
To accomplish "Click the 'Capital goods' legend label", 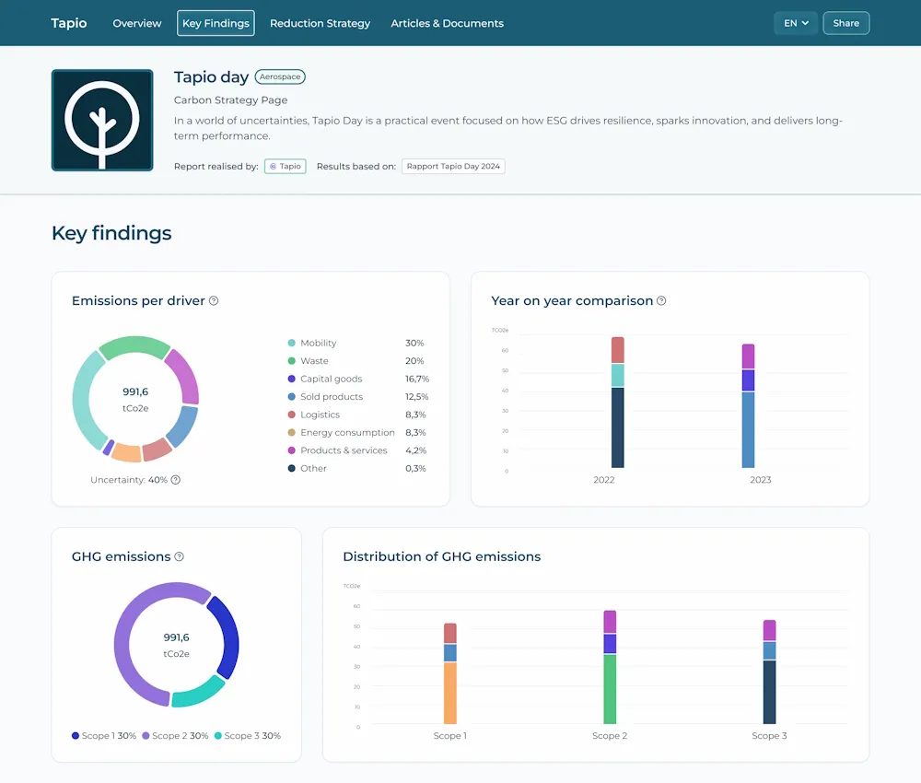I will pyautogui.click(x=332, y=379).
